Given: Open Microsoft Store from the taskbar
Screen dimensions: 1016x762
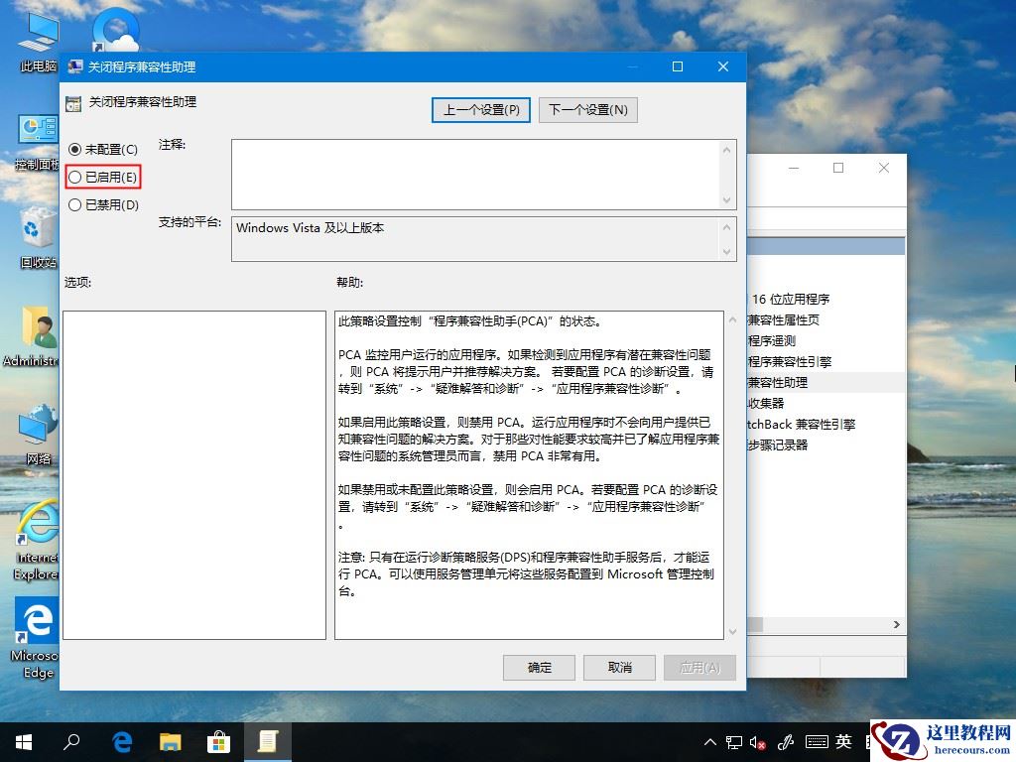Looking at the screenshot, I should click(x=220, y=741).
